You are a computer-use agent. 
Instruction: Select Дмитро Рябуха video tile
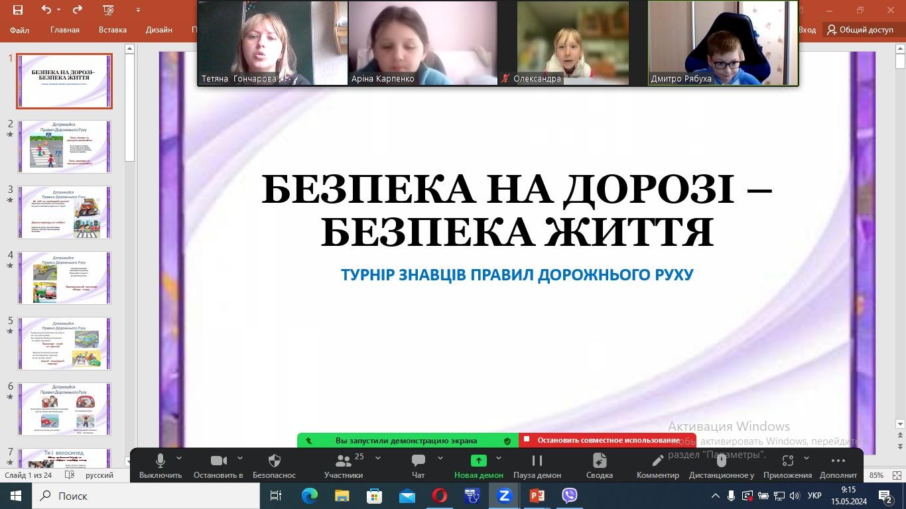pos(723,43)
